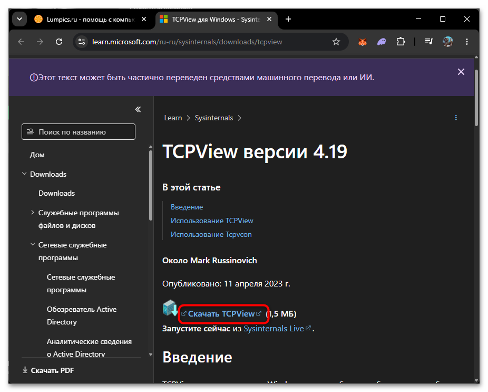Screen dimensions: 488x392
Task: Click the 'Около Mark Russinovich' text
Action: click(209, 261)
